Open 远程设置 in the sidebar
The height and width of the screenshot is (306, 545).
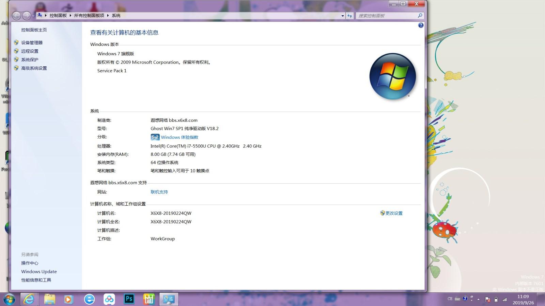pyautogui.click(x=30, y=51)
